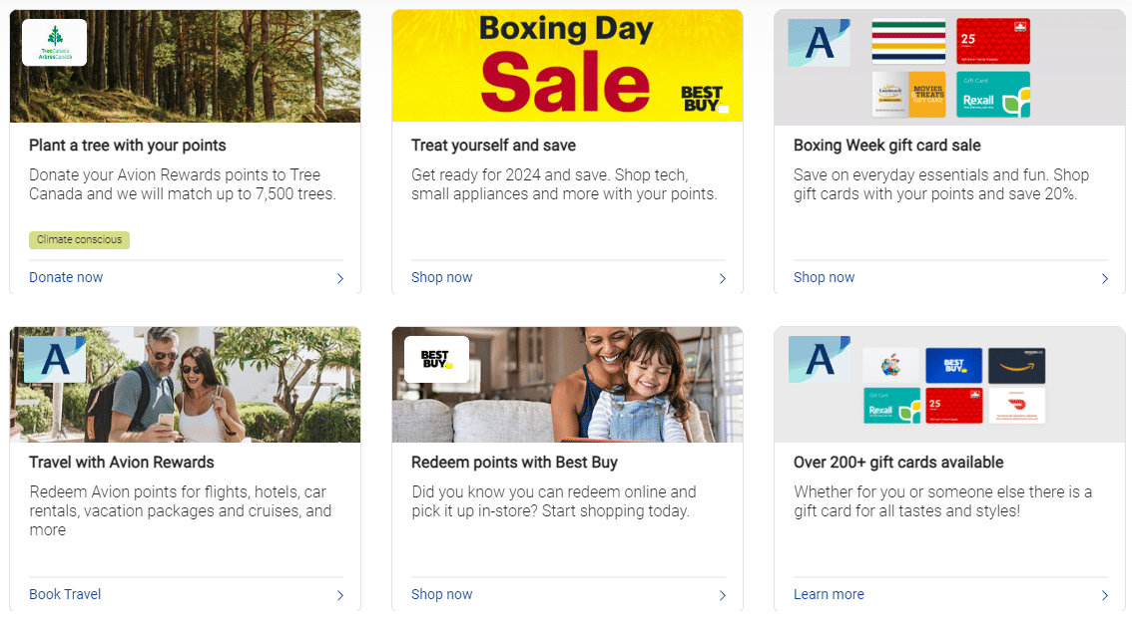Click the Apple gift card image
1132x640 pixels.
[890, 366]
